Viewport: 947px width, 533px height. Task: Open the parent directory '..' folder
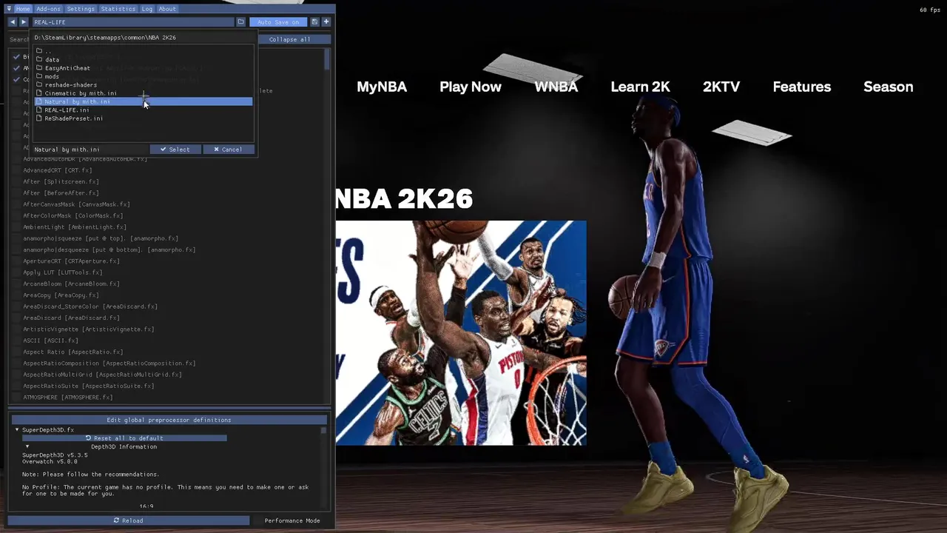pyautogui.click(x=144, y=51)
